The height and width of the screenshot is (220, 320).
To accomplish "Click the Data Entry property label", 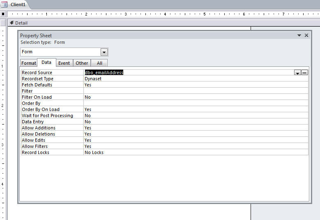I will tap(32, 122).
